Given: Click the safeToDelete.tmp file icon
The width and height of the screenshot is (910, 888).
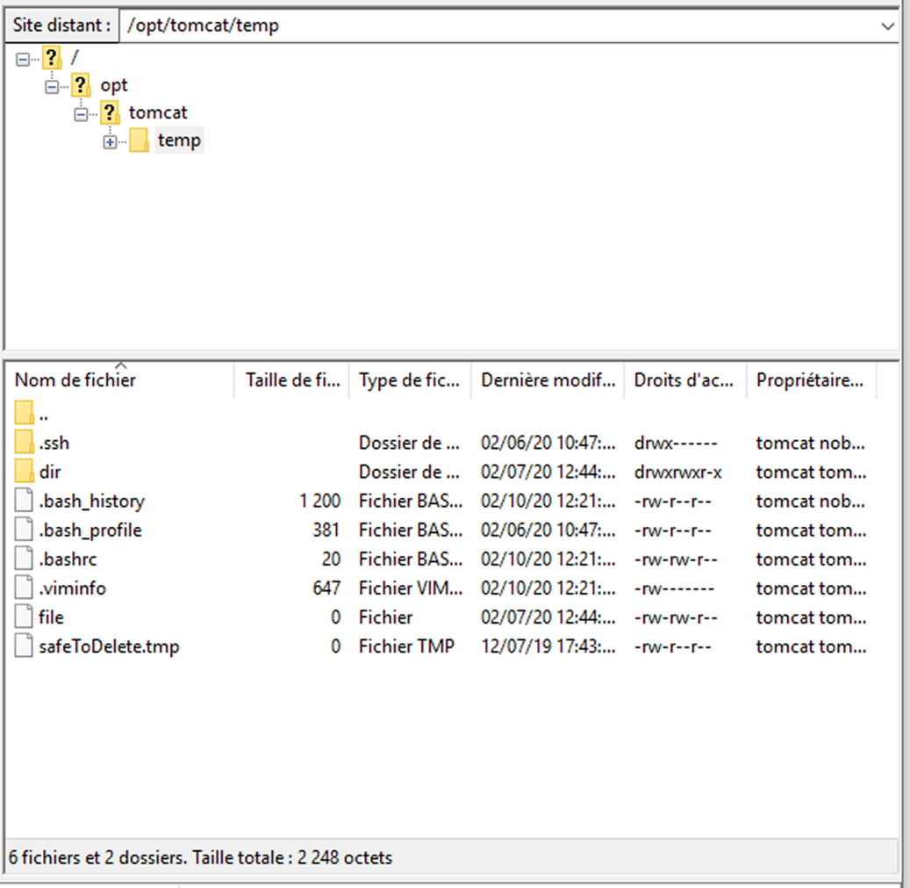Looking at the screenshot, I should (25, 646).
